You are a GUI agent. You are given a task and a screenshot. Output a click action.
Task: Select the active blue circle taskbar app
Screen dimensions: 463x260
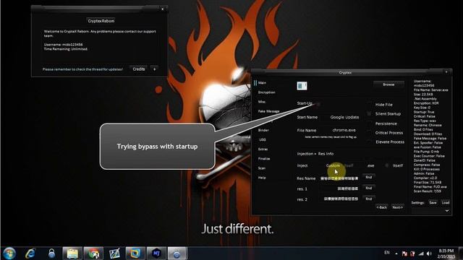(177, 253)
